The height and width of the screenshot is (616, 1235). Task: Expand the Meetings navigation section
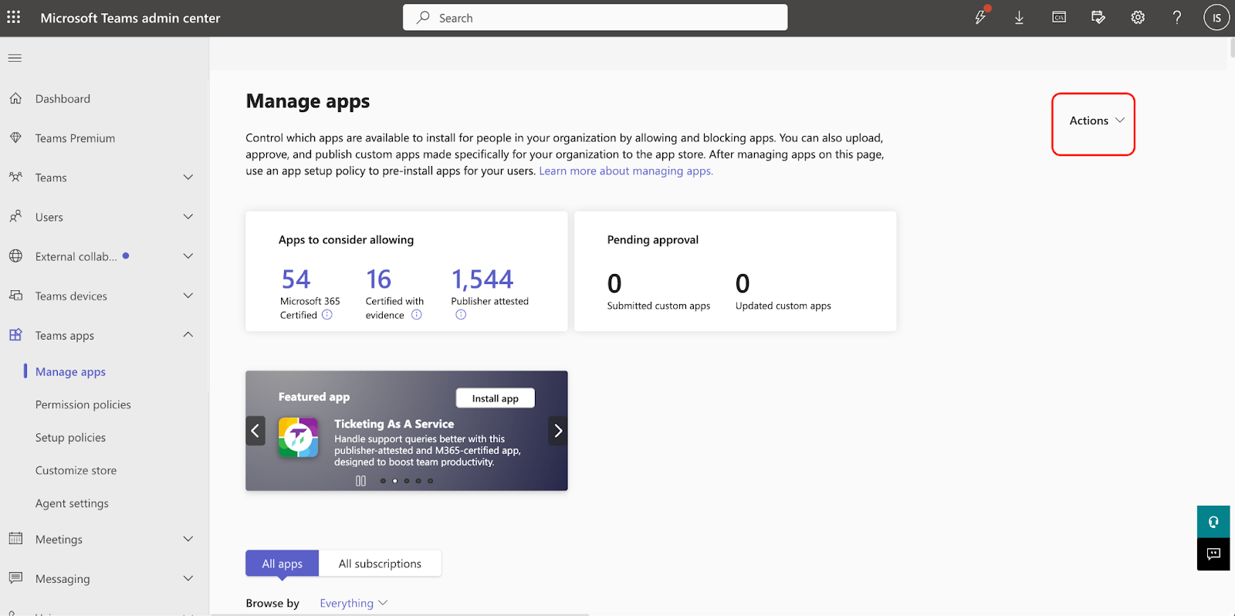pyautogui.click(x=188, y=539)
